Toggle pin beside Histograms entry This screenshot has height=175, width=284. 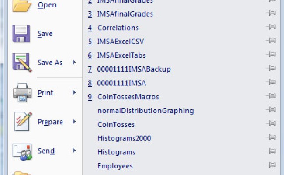(x=271, y=151)
